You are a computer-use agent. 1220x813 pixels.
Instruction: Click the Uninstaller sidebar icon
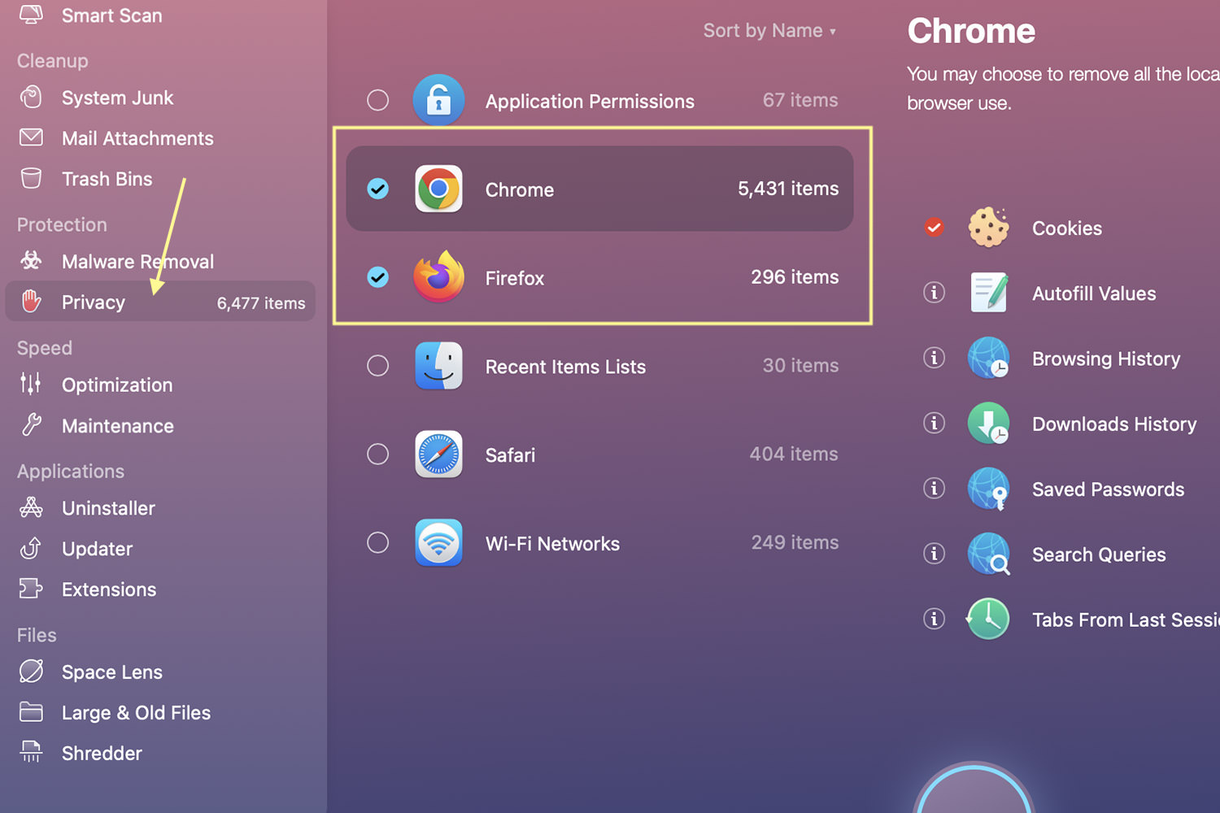pos(31,507)
